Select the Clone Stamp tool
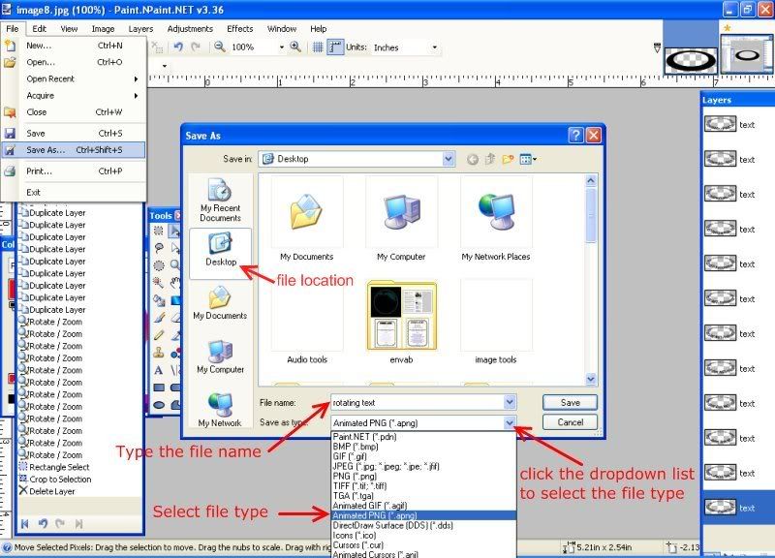The width and height of the screenshot is (775, 558). point(159,353)
